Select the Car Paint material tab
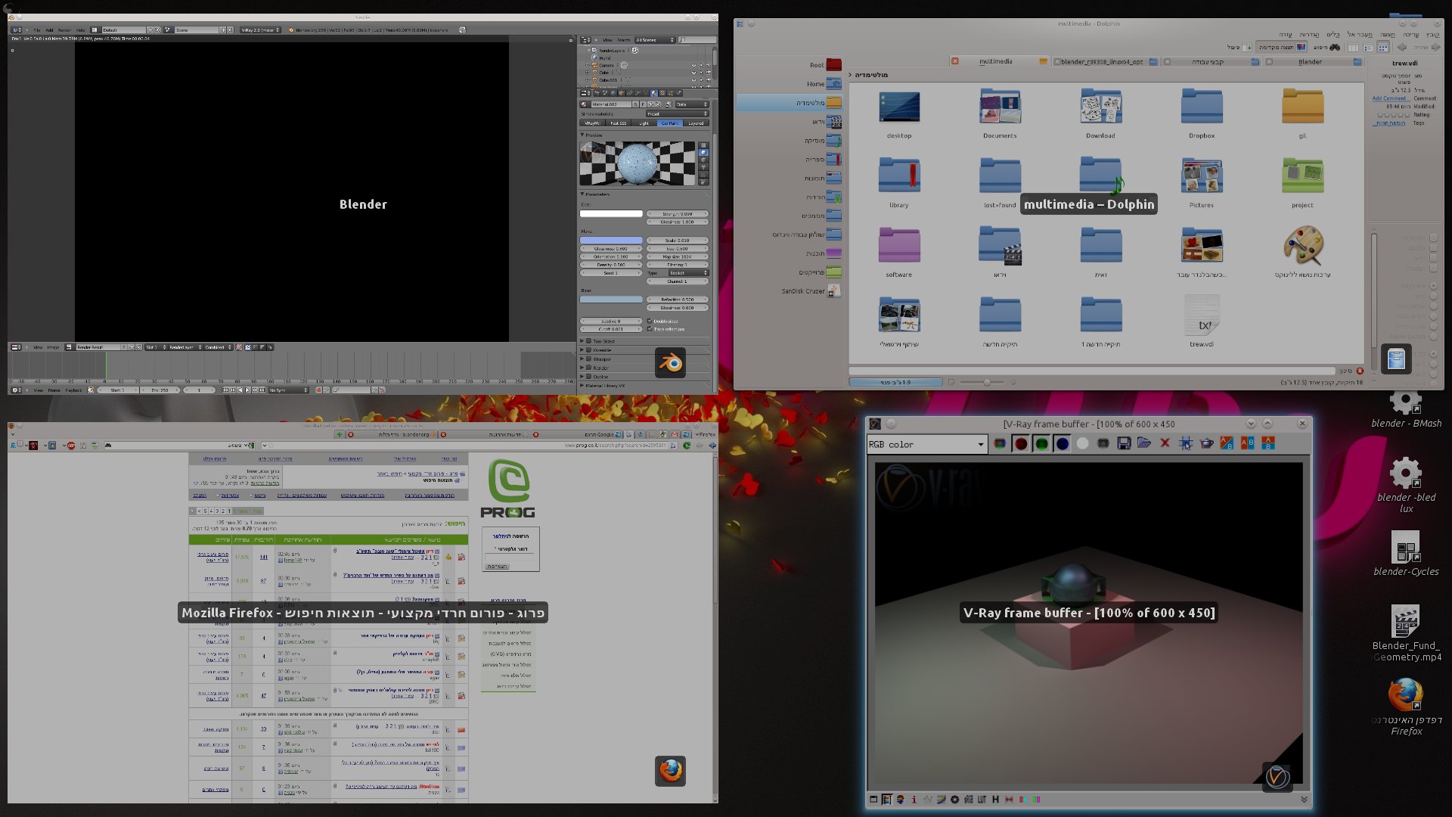 [x=670, y=123]
